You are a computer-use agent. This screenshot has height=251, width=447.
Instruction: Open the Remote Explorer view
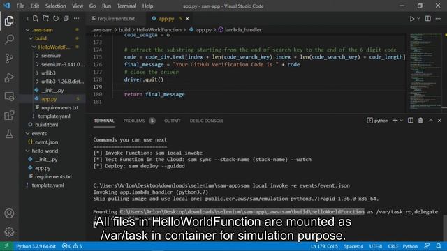tap(9, 96)
